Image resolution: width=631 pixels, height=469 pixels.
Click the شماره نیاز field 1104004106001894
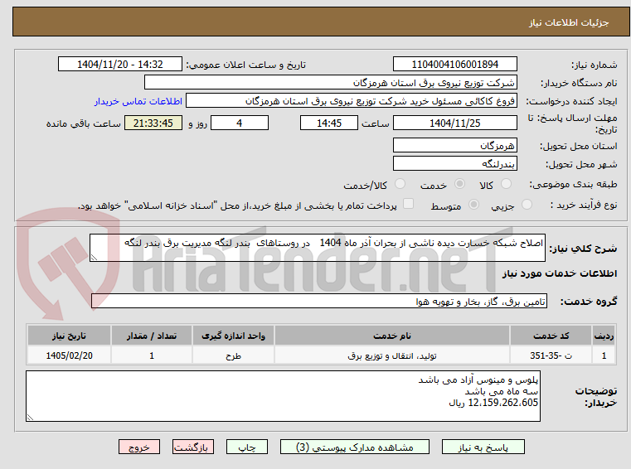click(x=454, y=65)
